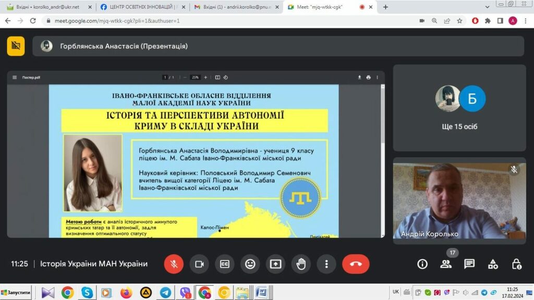
Task: Open the activities panel
Action: point(493,264)
